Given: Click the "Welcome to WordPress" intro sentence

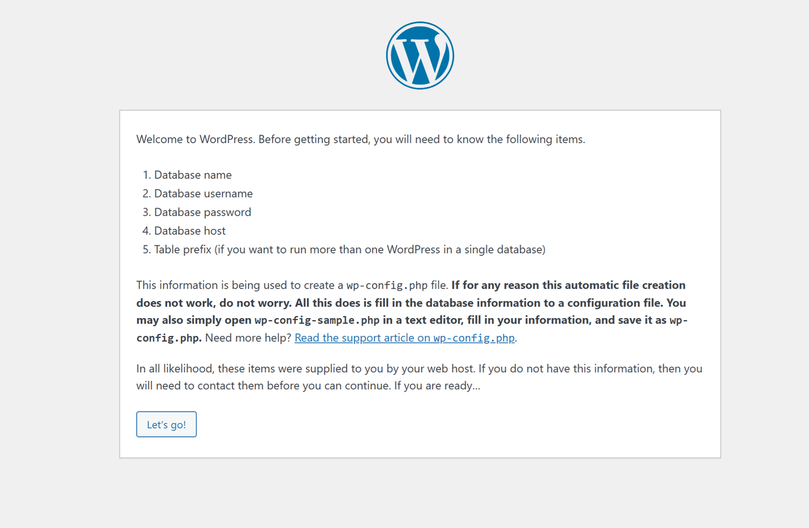Looking at the screenshot, I should [x=361, y=139].
